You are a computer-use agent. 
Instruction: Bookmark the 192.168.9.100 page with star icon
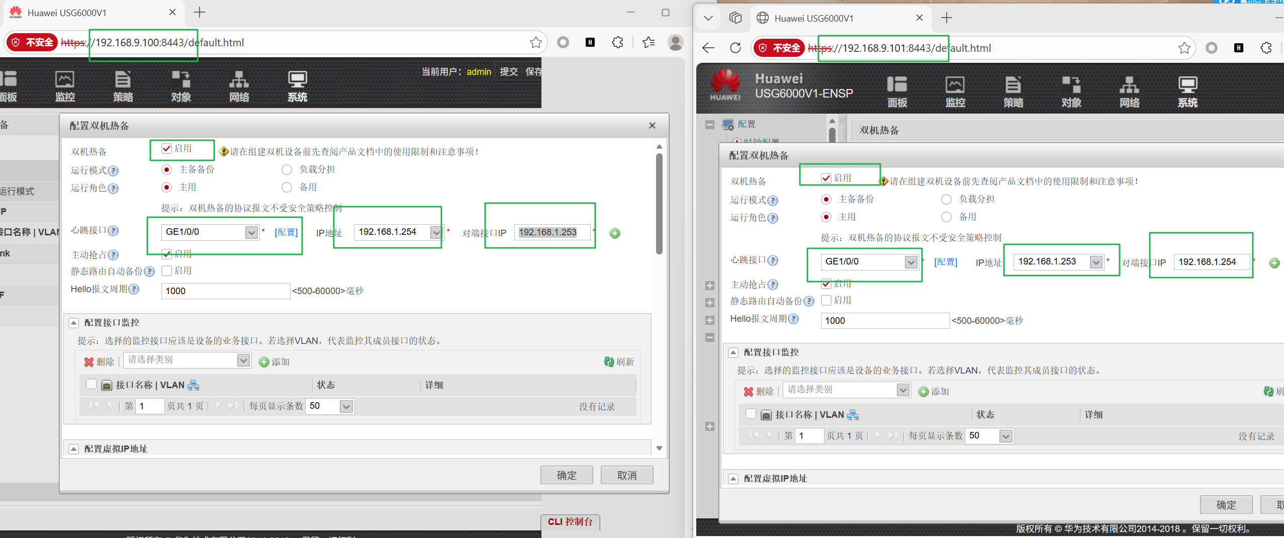pyautogui.click(x=536, y=43)
